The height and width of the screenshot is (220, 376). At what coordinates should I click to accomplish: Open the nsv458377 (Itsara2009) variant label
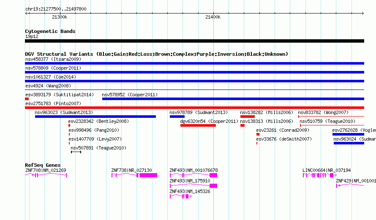coord(53,59)
